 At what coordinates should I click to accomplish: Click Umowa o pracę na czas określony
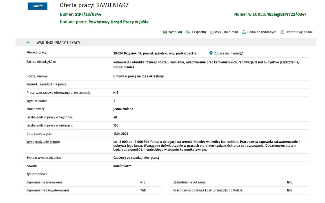(x=139, y=76)
